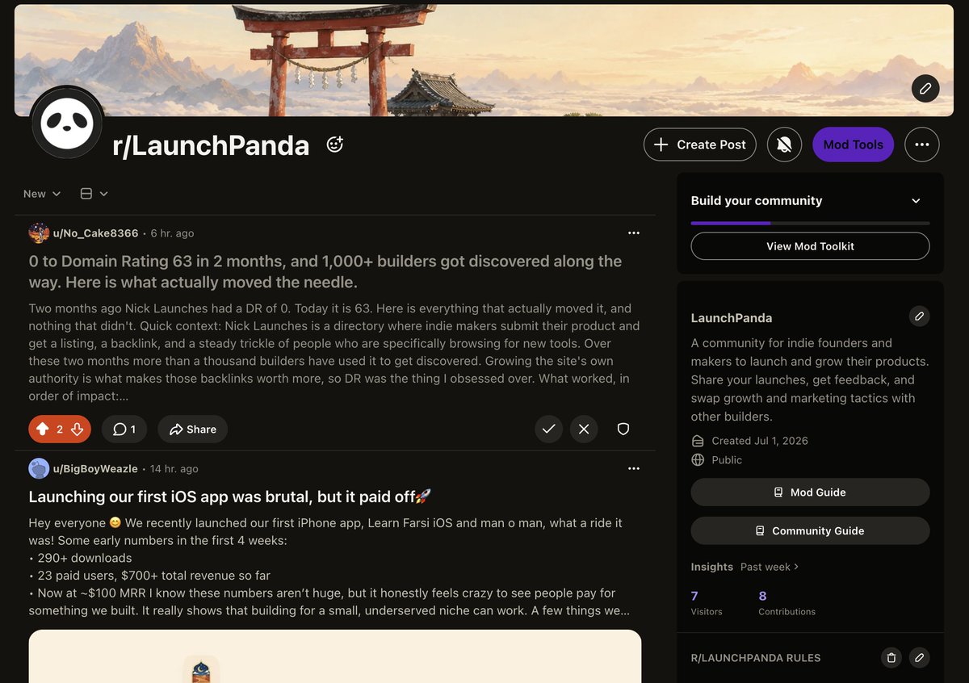The image size is (969, 683).
Task: Click the r/LaunchPanda community title
Action: [x=211, y=145]
